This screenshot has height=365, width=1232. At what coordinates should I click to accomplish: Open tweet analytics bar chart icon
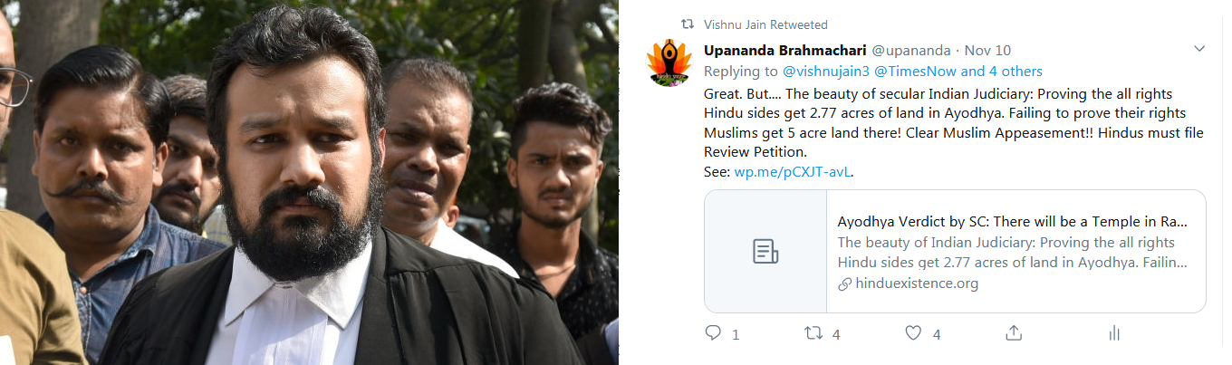[x=1114, y=333]
